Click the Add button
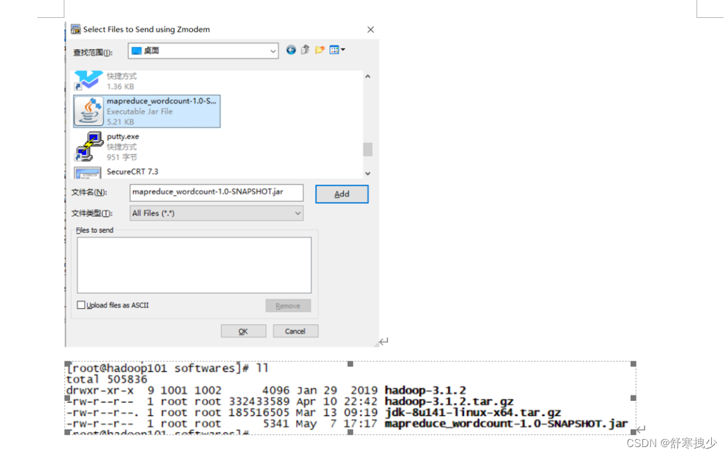The width and height of the screenshot is (727, 455). [342, 194]
